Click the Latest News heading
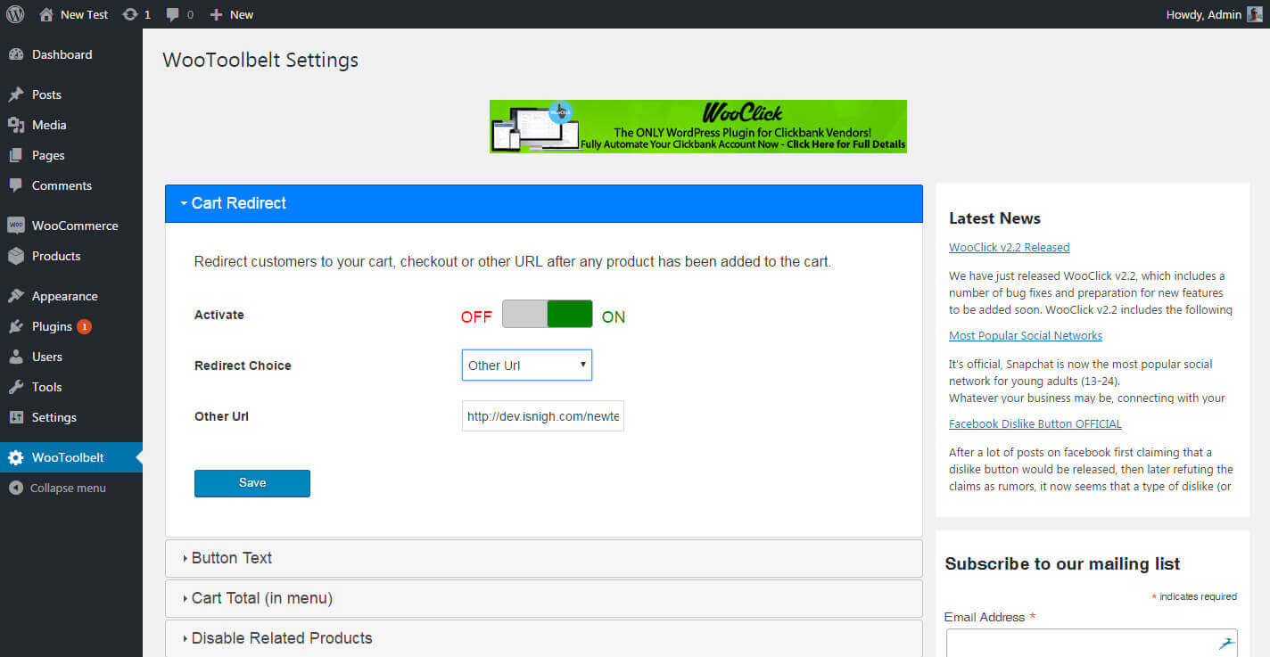The image size is (1270, 657). click(994, 218)
